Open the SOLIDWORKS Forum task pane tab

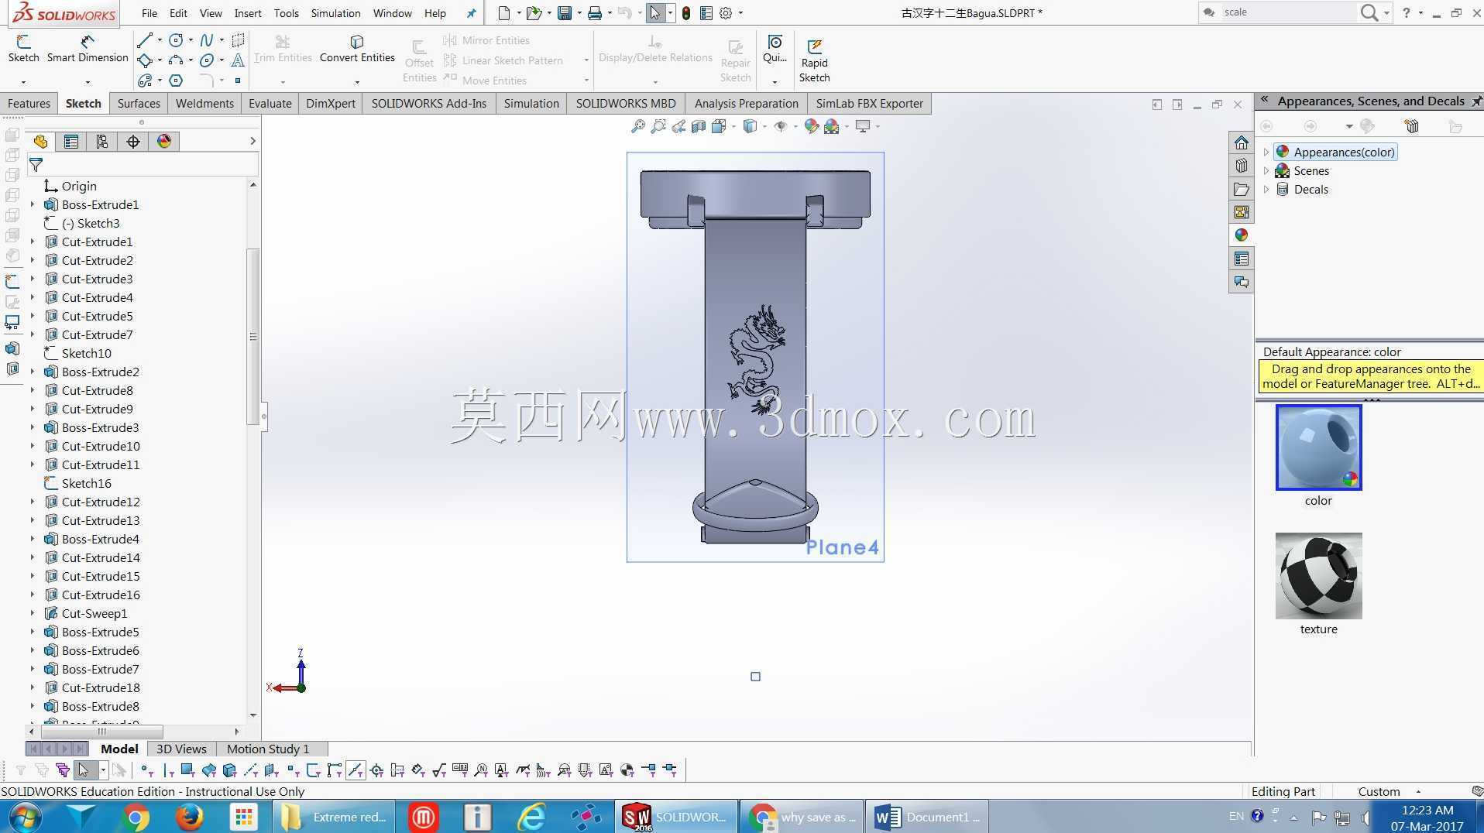click(1242, 282)
